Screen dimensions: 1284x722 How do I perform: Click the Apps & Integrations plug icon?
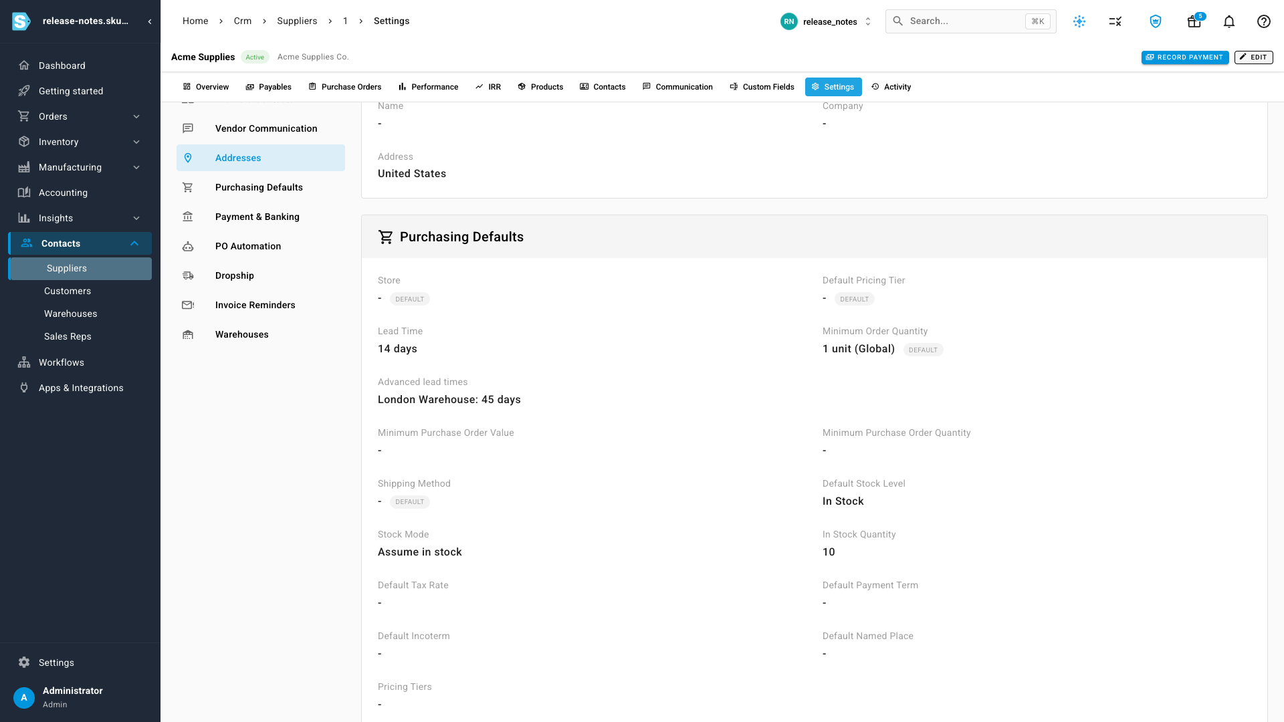coord(24,388)
